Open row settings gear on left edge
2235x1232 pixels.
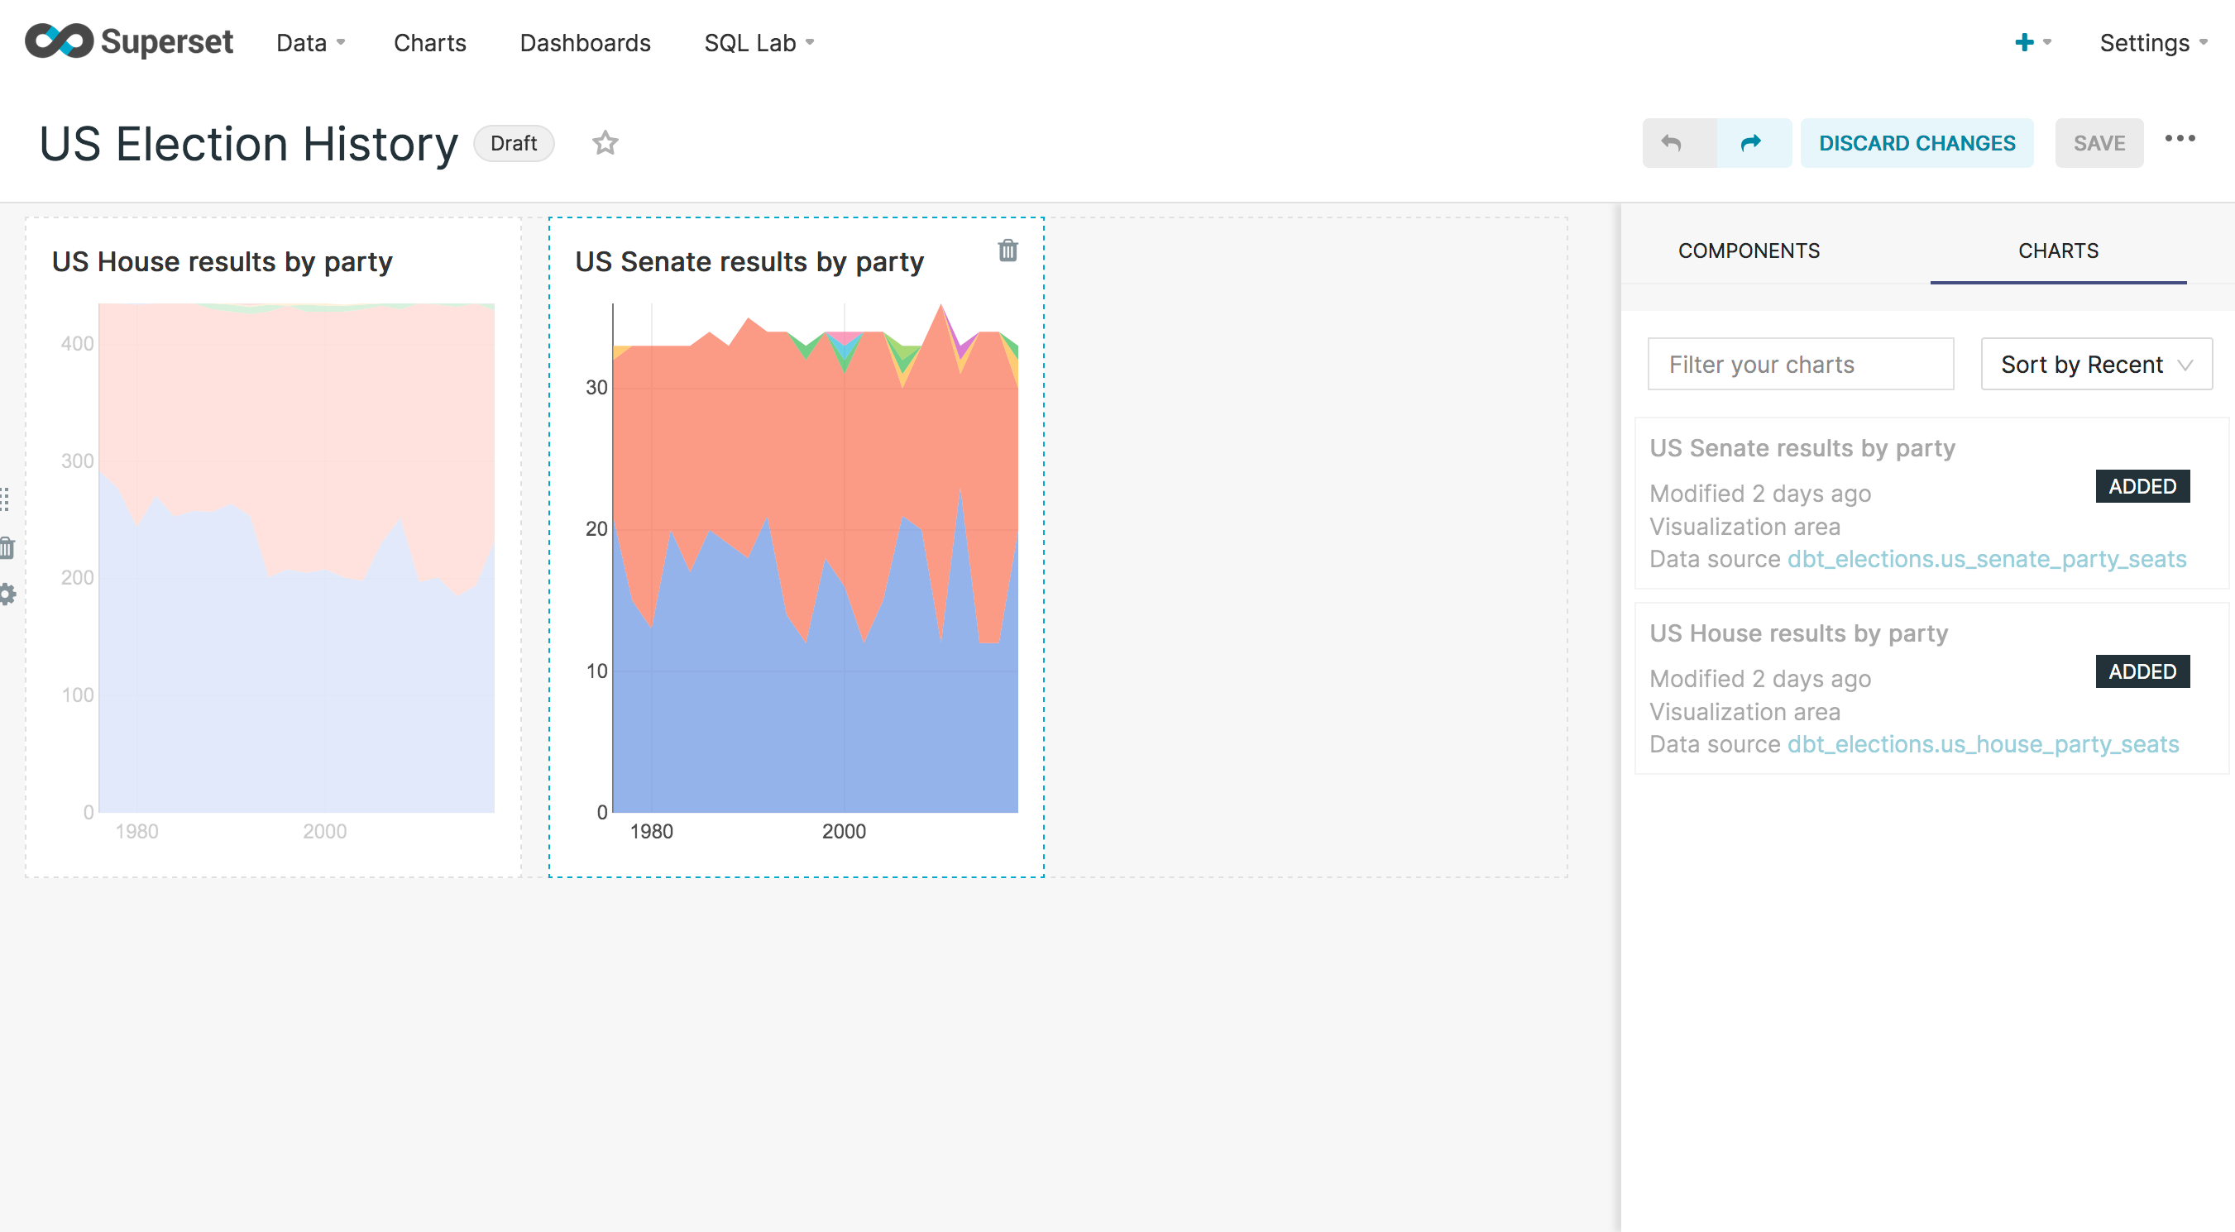[x=7, y=594]
